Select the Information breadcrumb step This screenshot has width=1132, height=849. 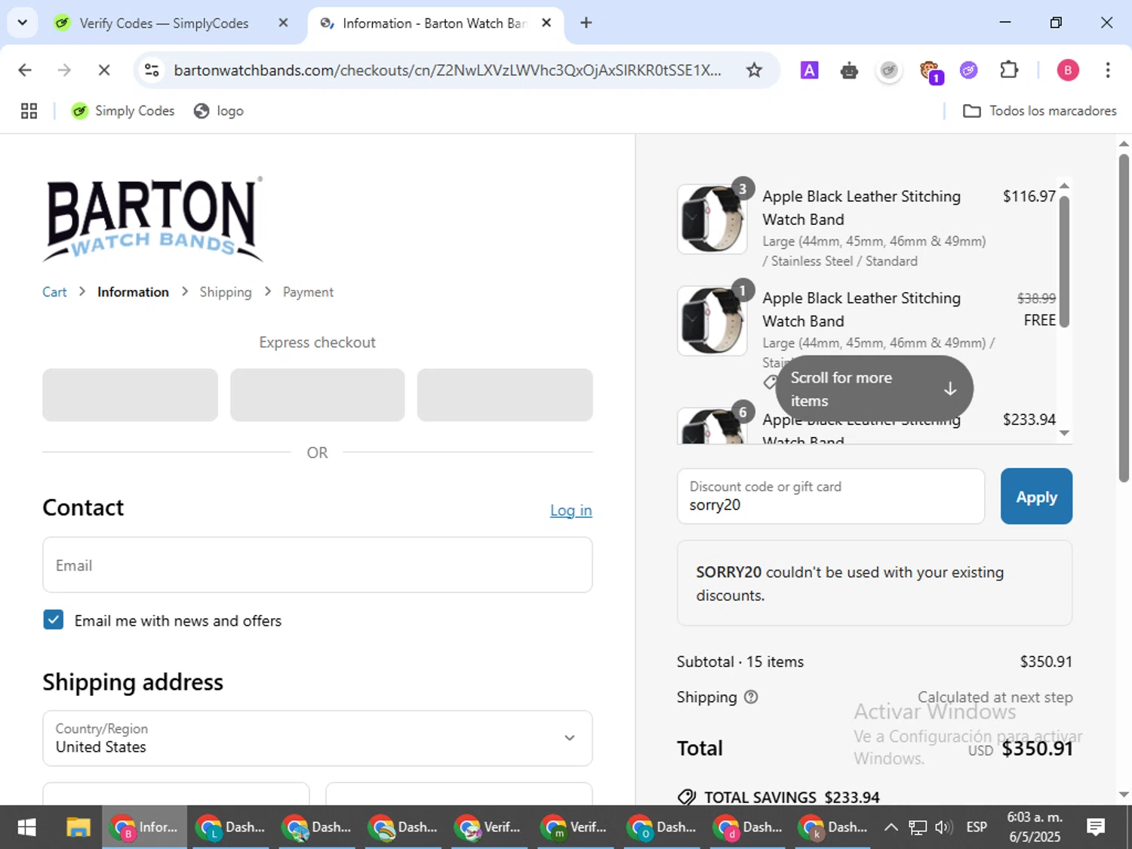click(133, 292)
